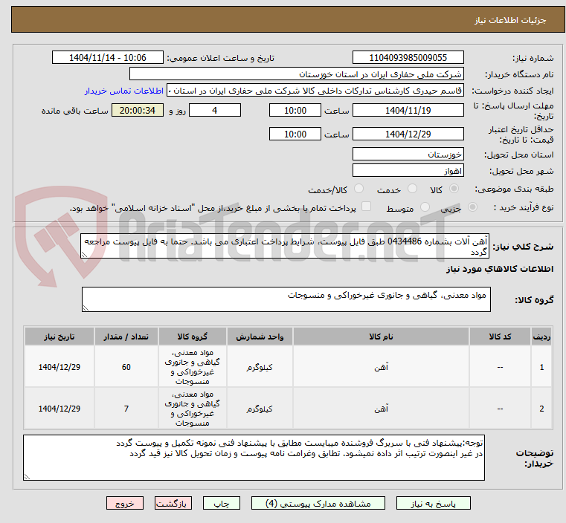Click the request creator field قاسم حیدری
The image size is (566, 523).
coord(315,91)
